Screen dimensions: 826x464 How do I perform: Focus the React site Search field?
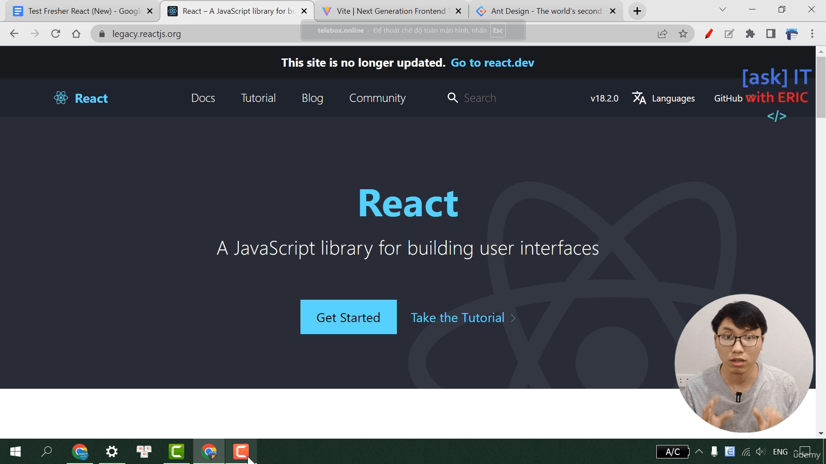pos(480,98)
